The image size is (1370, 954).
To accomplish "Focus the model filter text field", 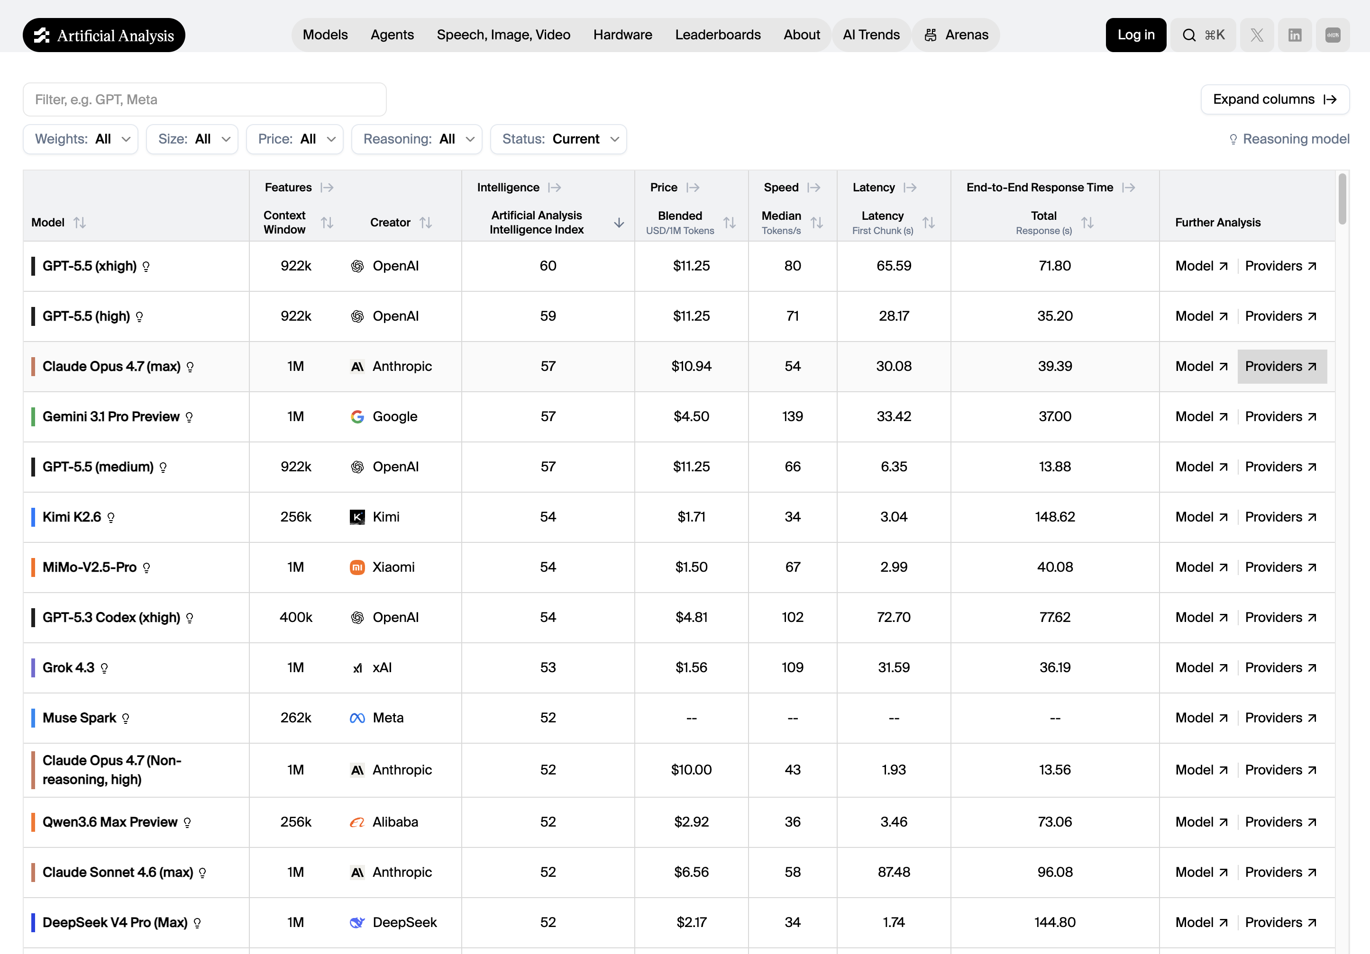I will pos(205,99).
